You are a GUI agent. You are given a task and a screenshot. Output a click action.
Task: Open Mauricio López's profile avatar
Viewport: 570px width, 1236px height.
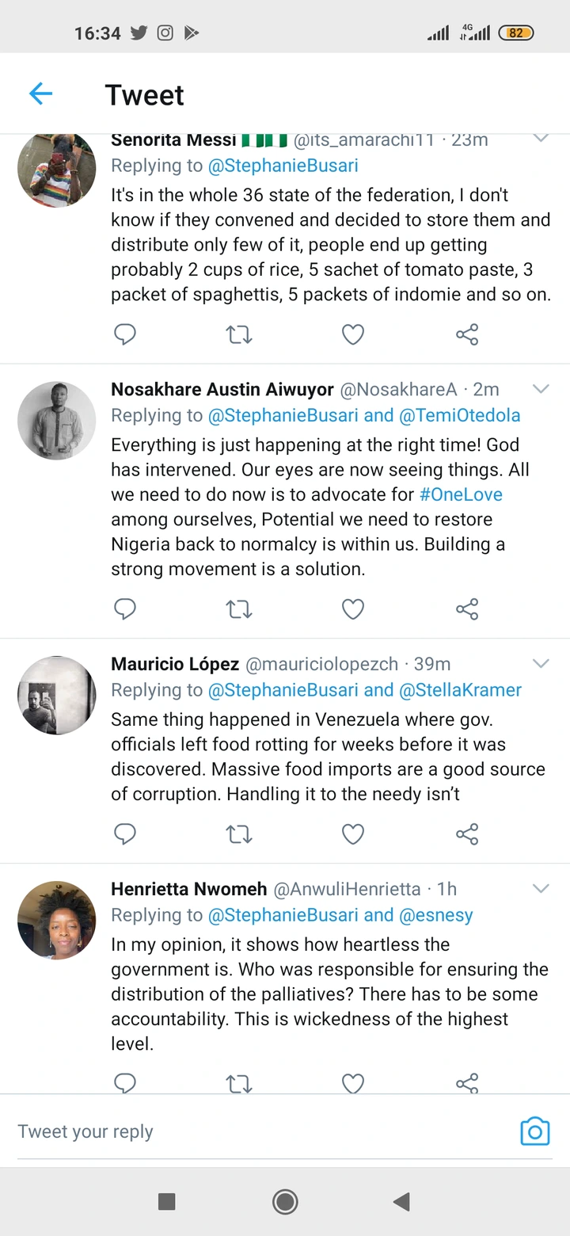click(57, 695)
